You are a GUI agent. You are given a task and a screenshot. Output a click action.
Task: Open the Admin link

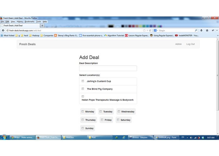[178, 44]
